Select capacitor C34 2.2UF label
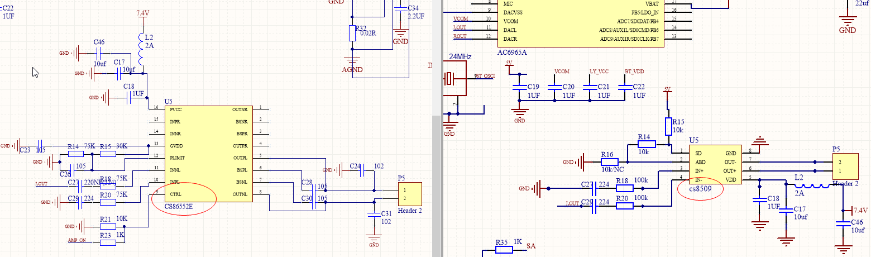The height and width of the screenshot is (257, 871). click(416, 16)
